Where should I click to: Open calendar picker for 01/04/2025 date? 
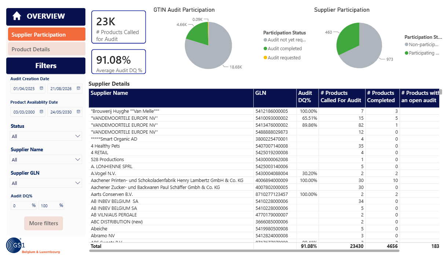(41, 89)
